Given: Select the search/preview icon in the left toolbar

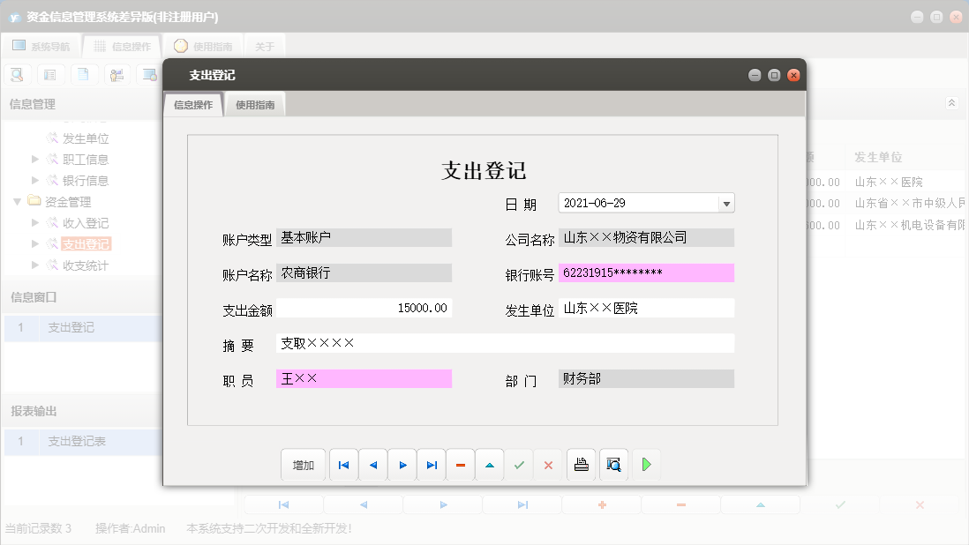Looking at the screenshot, I should point(17,74).
